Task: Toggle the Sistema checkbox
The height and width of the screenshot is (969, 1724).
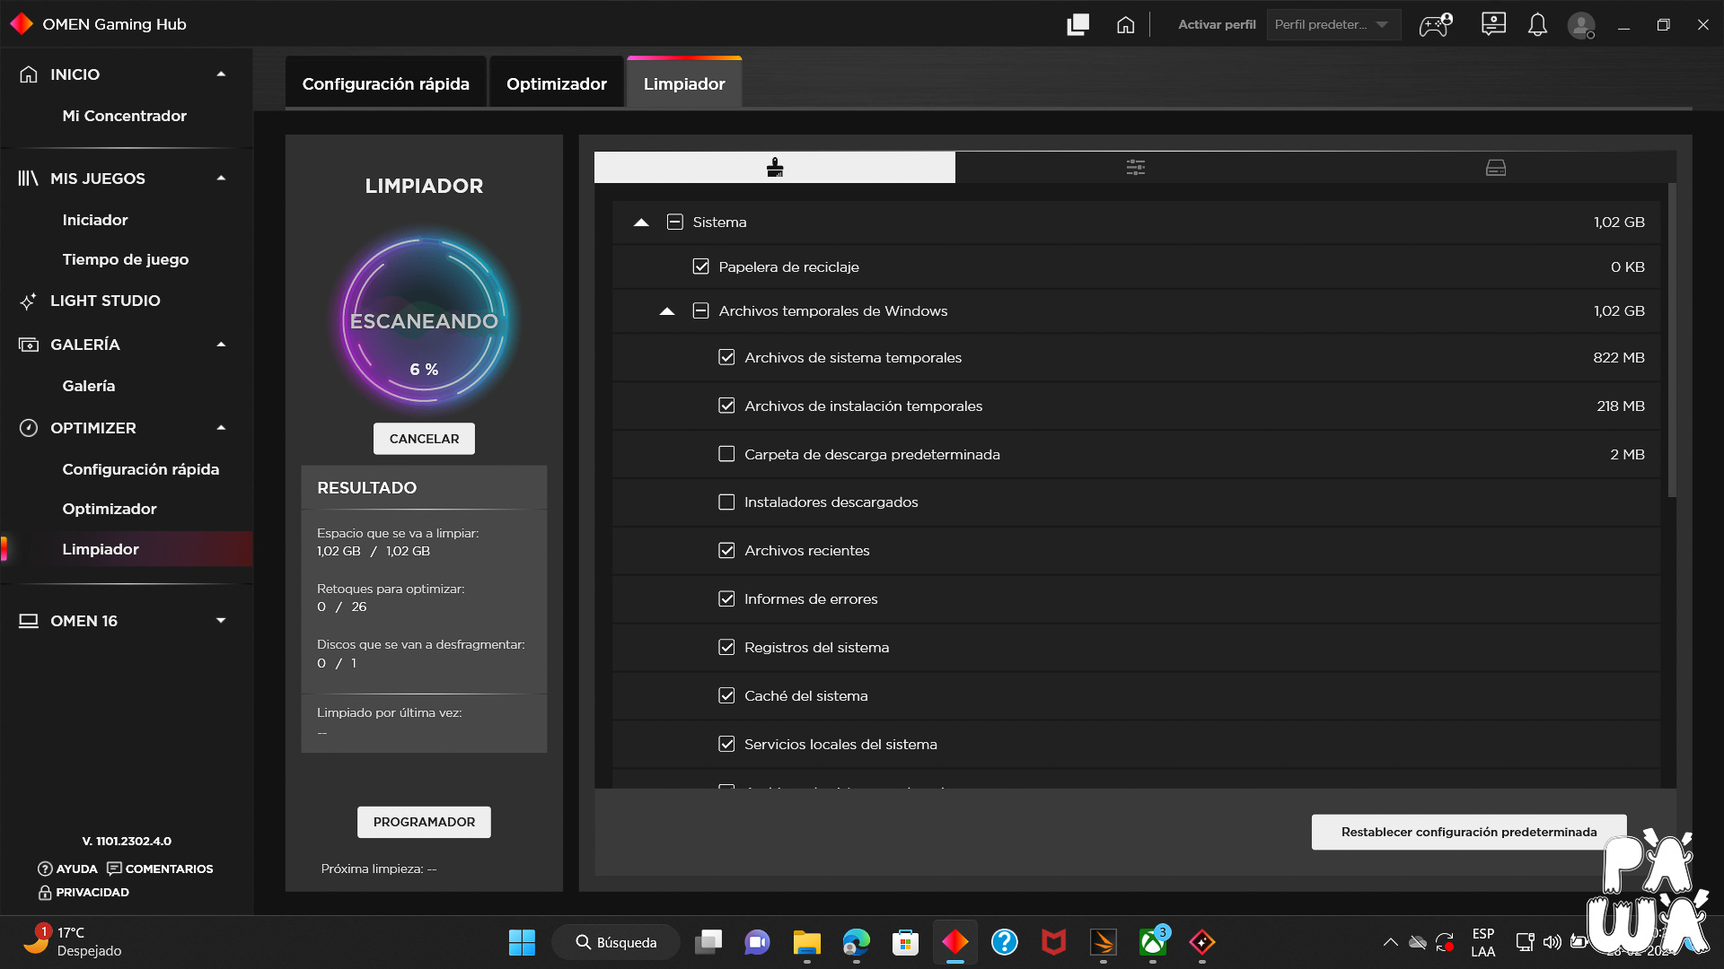Action: point(675,222)
